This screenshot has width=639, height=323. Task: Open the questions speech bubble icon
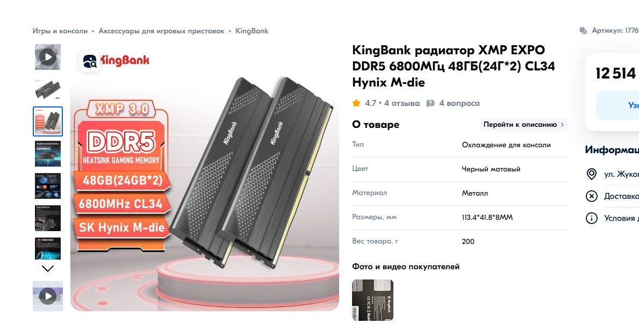[430, 104]
